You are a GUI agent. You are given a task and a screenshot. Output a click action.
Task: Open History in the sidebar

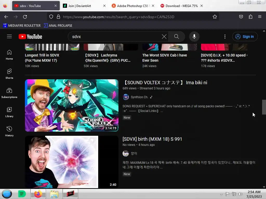tap(9, 131)
